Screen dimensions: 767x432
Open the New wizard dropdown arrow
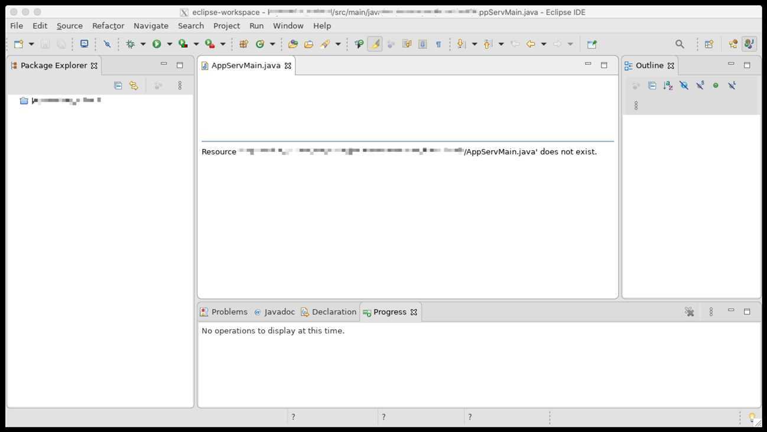(x=31, y=44)
